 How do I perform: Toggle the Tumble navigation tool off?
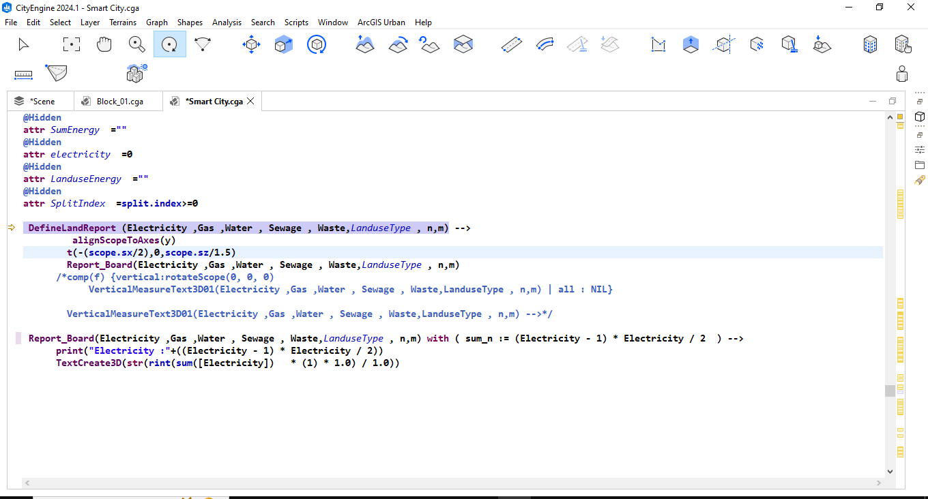(169, 44)
